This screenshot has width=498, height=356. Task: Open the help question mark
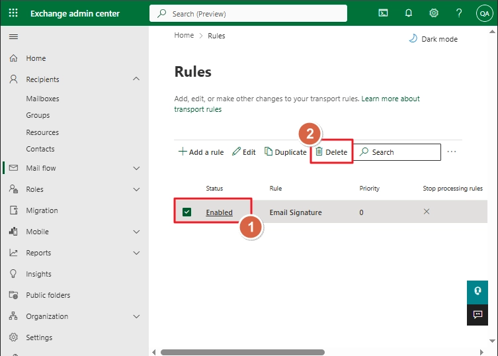[x=459, y=13]
